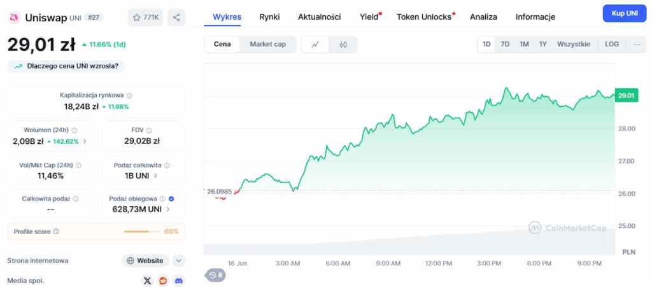Expand website links dropdown chevron
The height and width of the screenshot is (287, 652).
178,261
